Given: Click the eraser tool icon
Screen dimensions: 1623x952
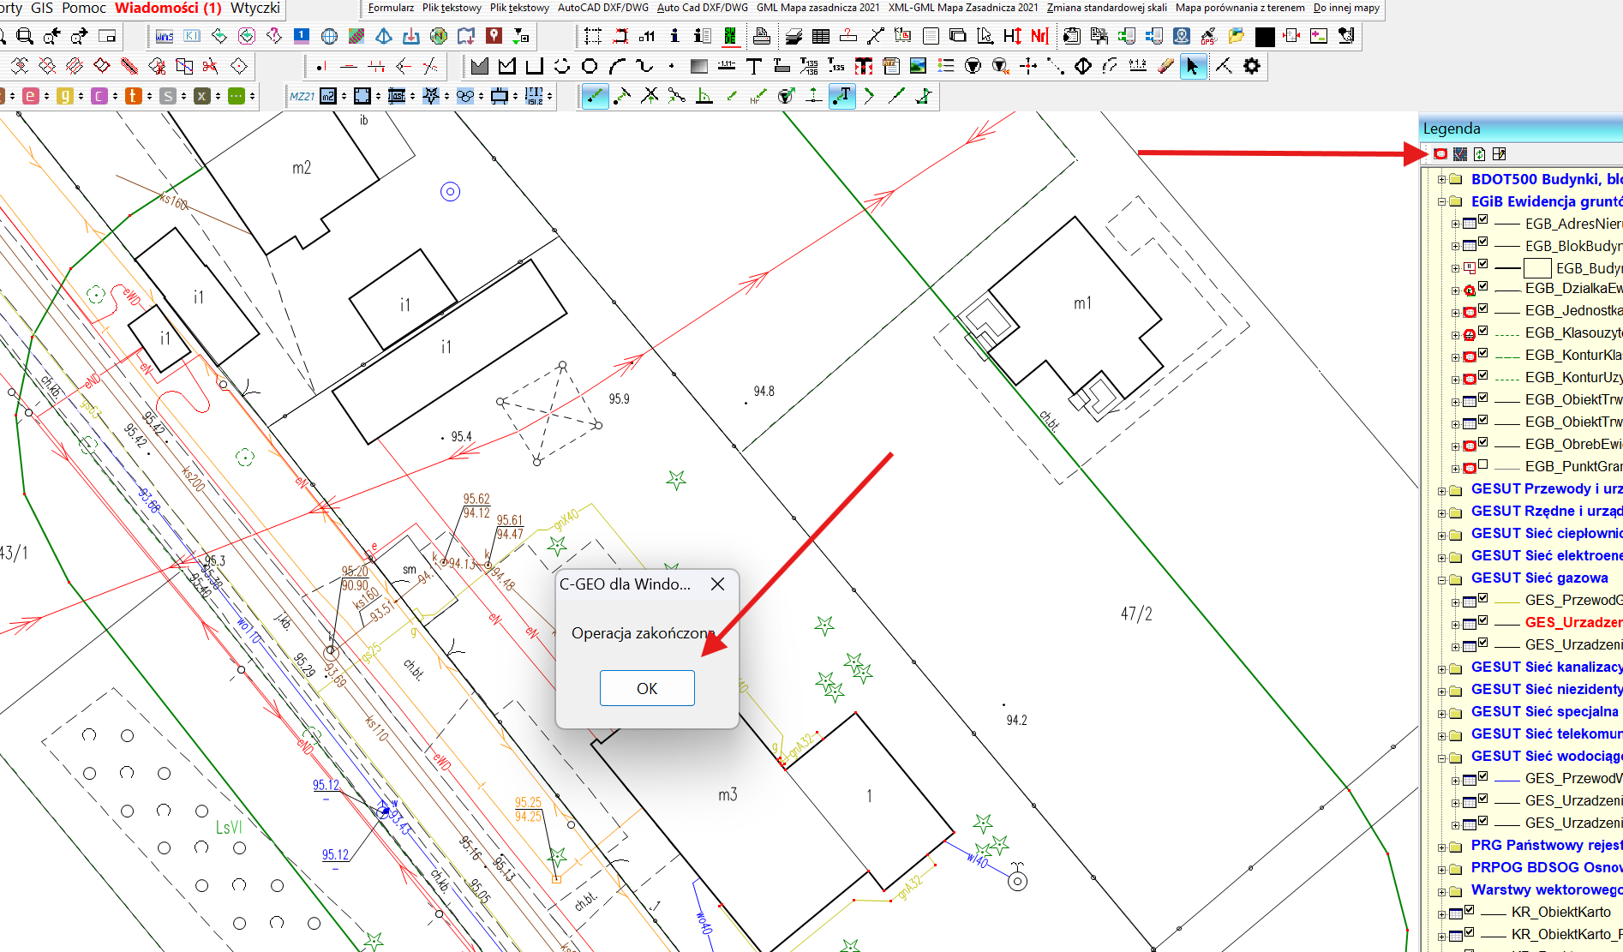Looking at the screenshot, I should coord(1165,66).
